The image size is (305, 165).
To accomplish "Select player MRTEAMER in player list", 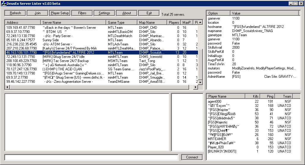I will pos(217,139).
